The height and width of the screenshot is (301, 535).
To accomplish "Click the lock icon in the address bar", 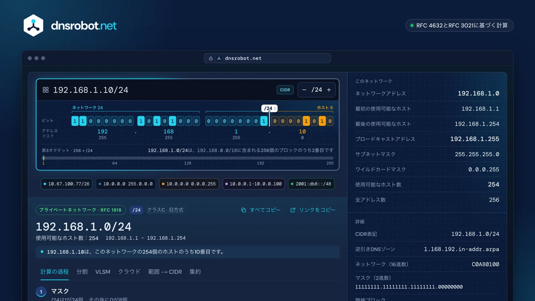I will click(x=211, y=58).
